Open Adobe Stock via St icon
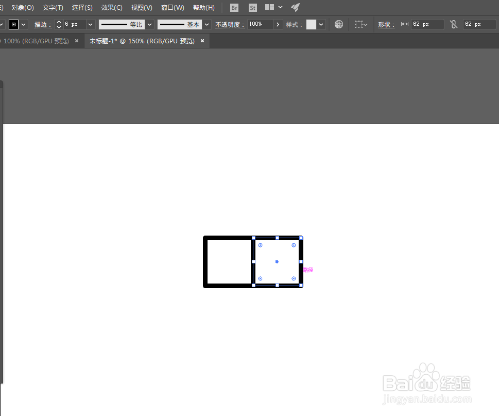Screen dimensions: 499x416 pos(253,8)
